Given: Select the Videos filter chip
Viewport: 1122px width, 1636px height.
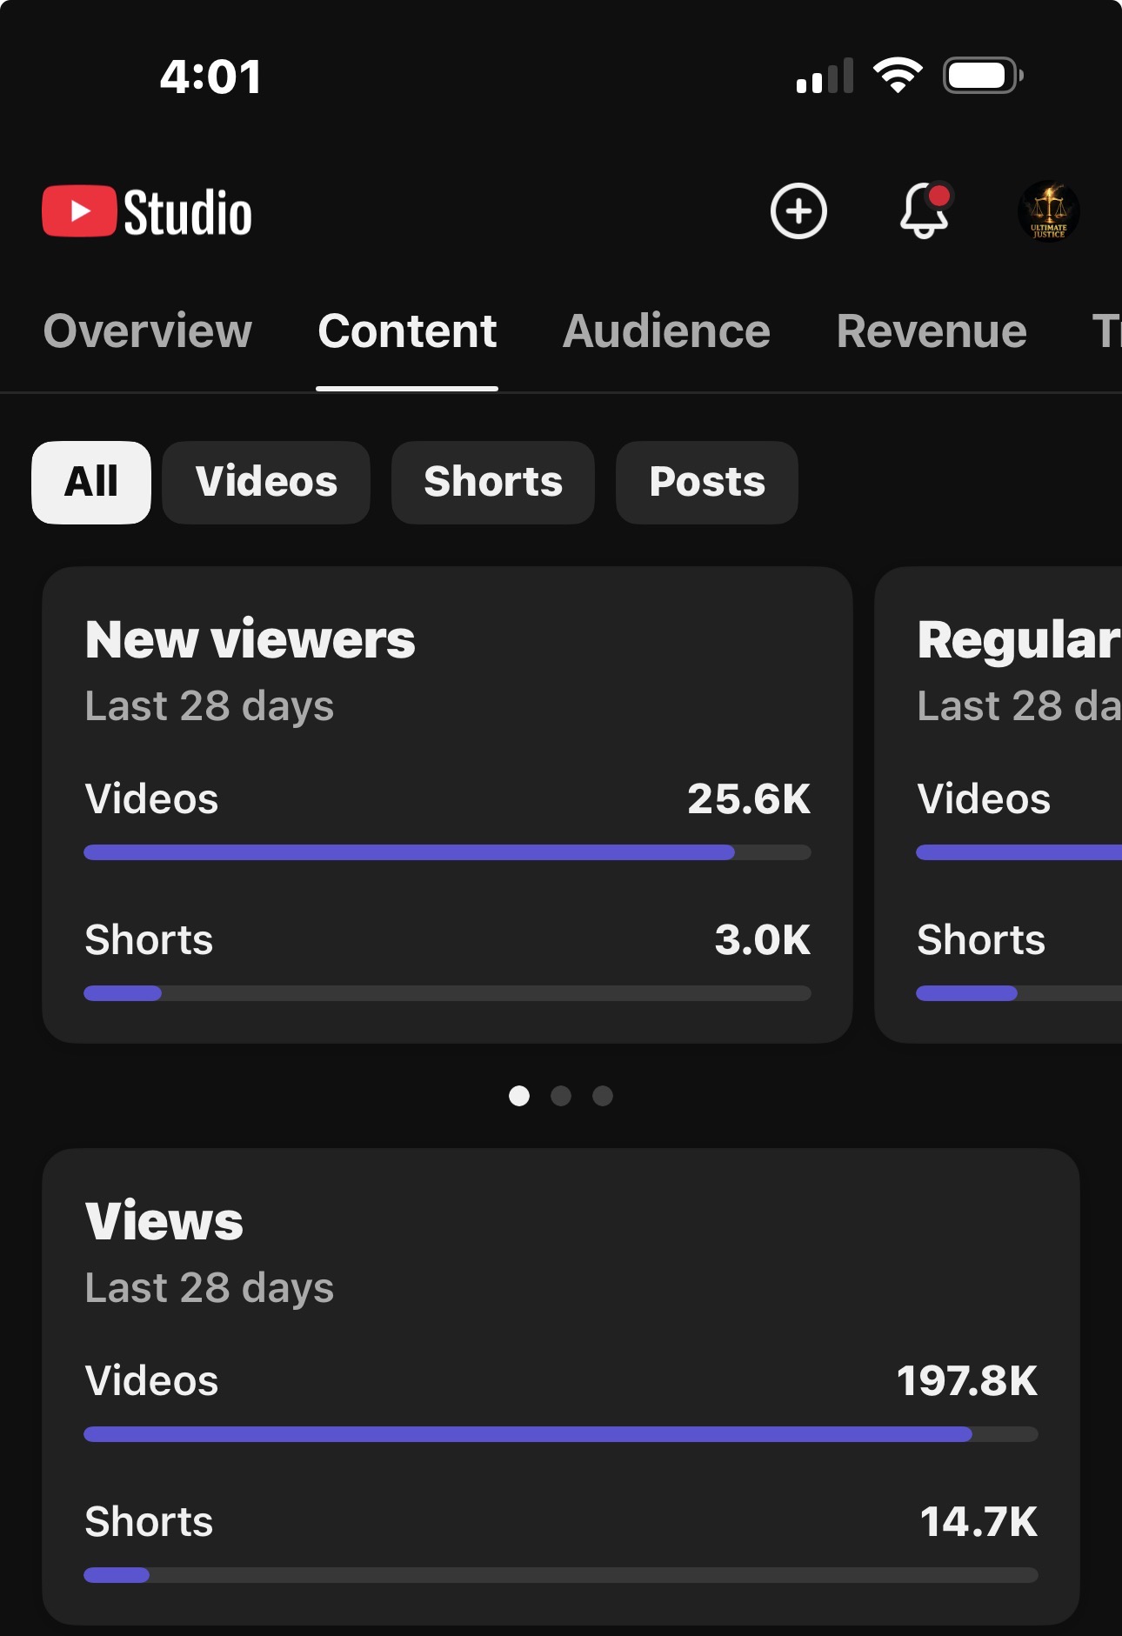Looking at the screenshot, I should [266, 482].
